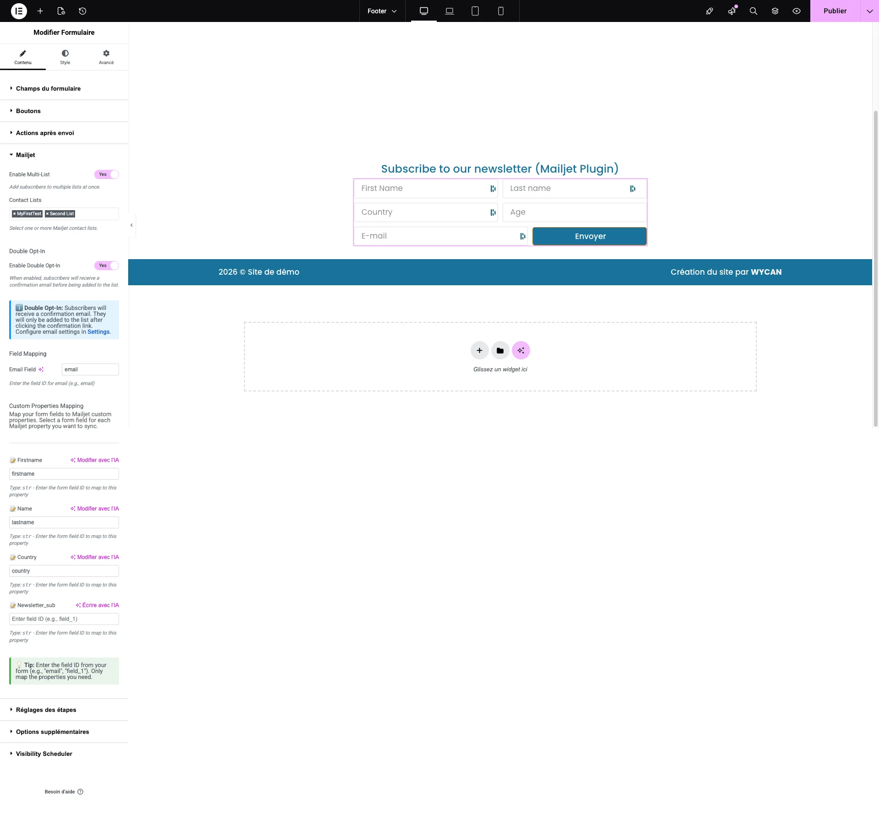Expand the Boutons section
Viewport: 879px width, 820px height.
tap(64, 111)
